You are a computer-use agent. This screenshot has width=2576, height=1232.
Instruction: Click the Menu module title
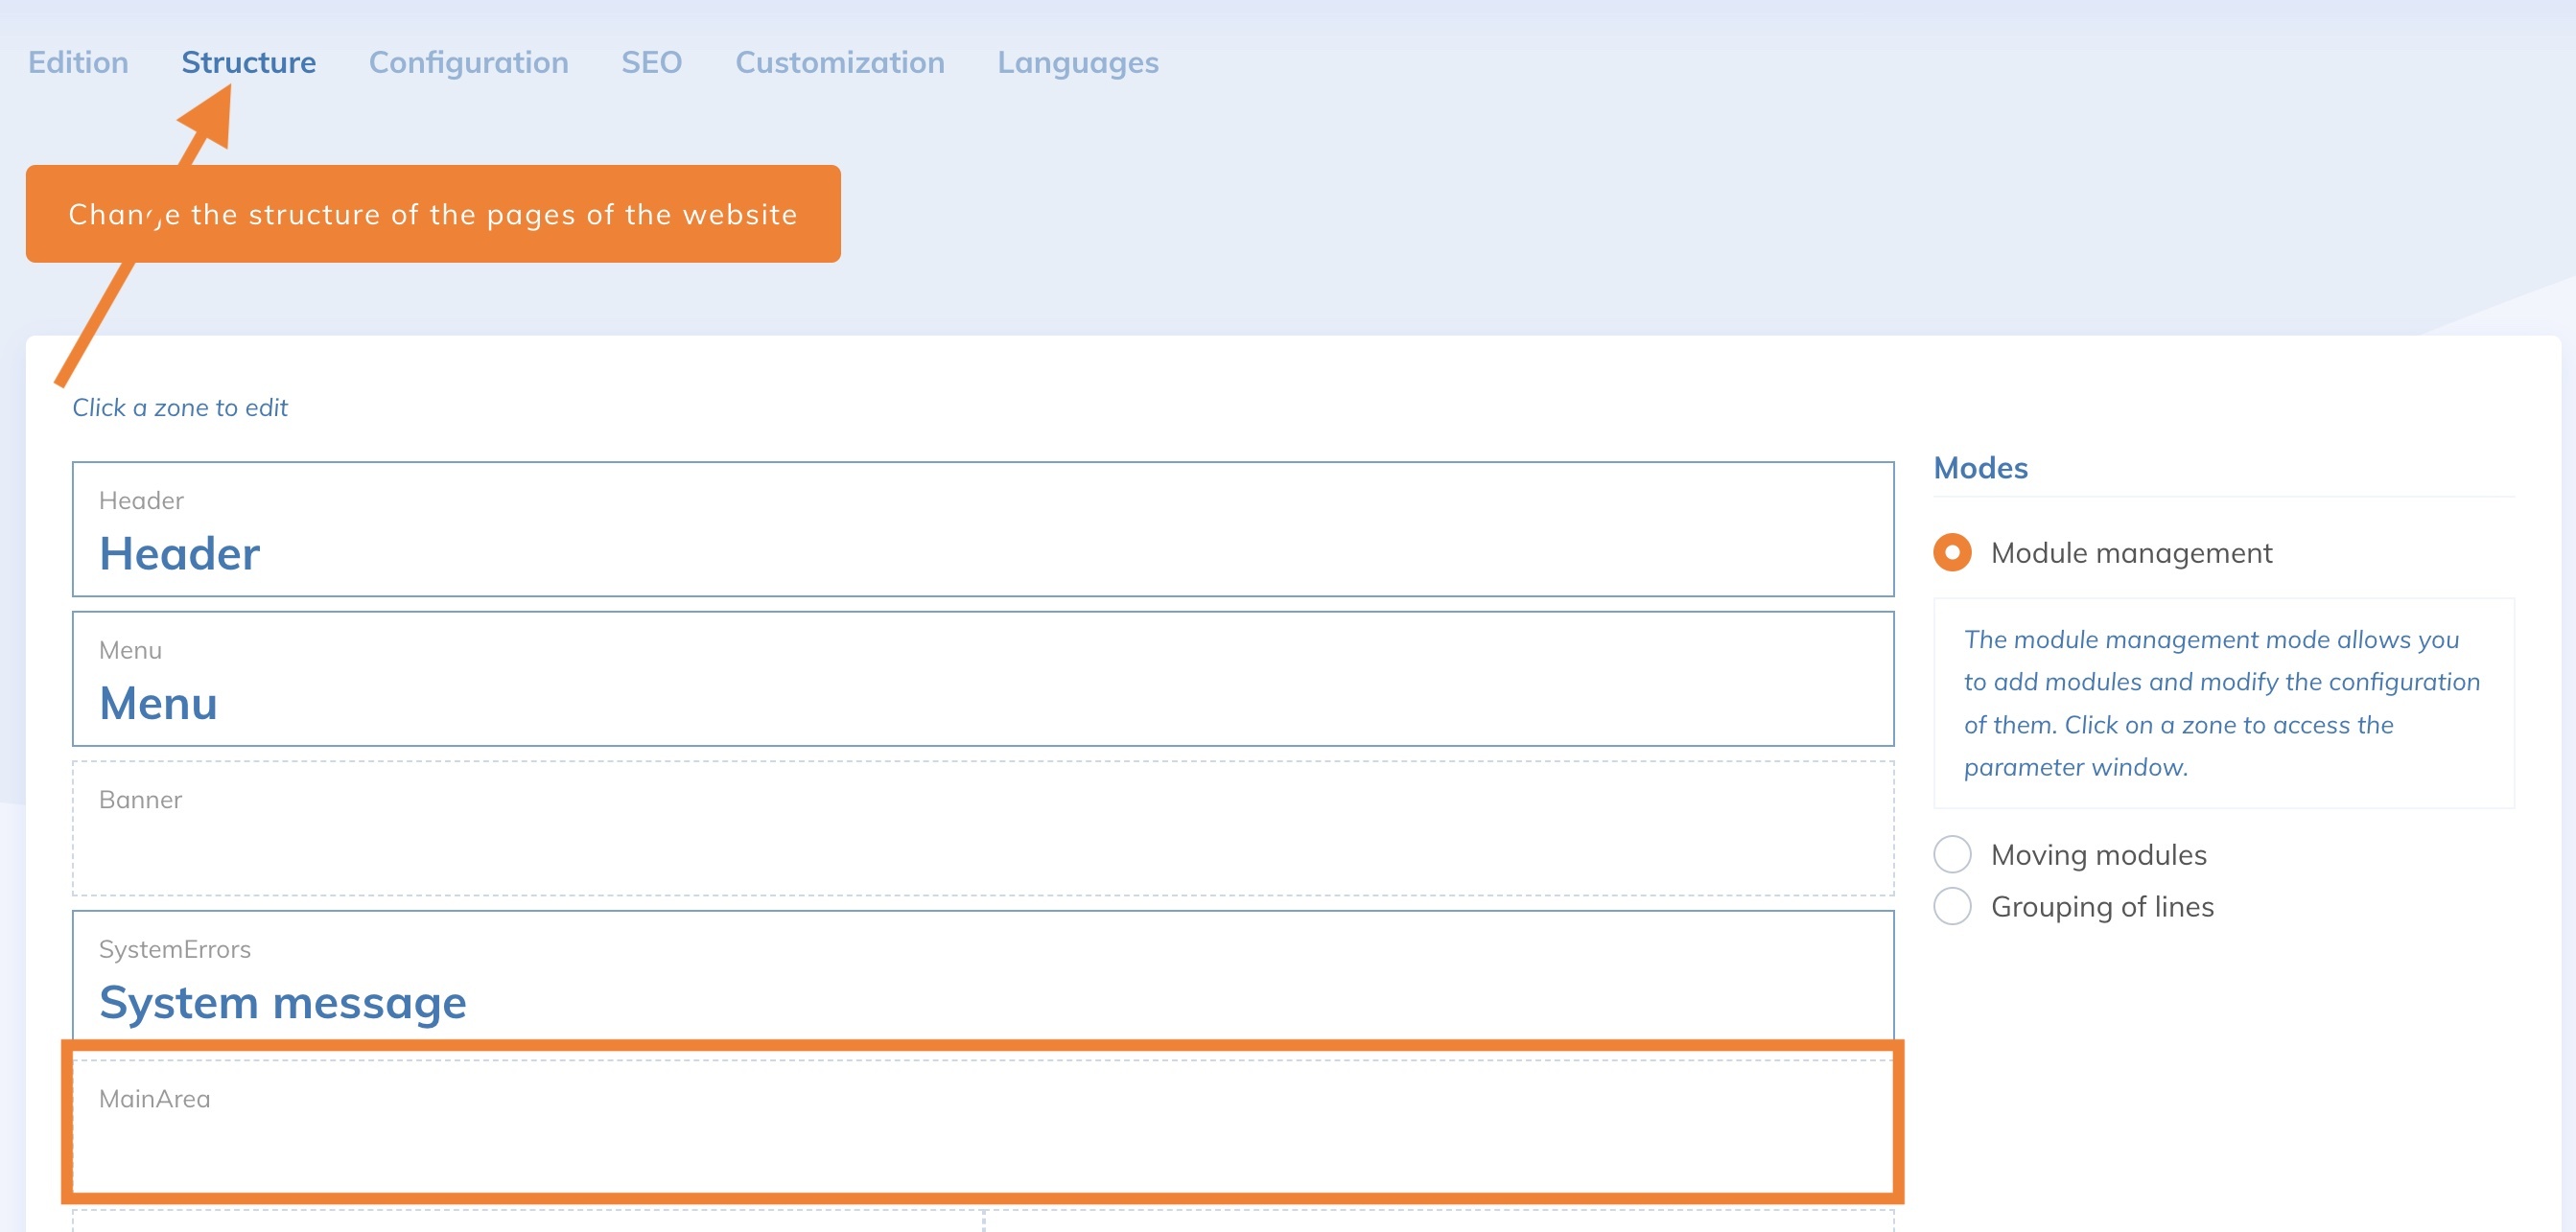point(158,703)
